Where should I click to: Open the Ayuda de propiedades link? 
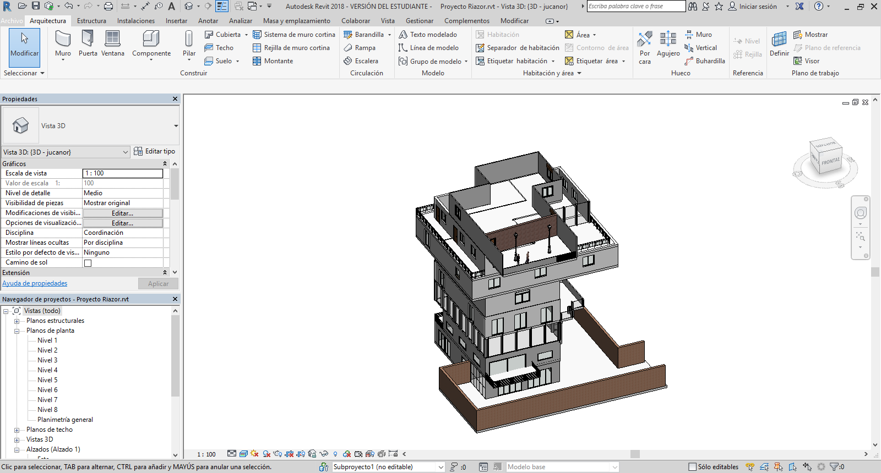35,283
